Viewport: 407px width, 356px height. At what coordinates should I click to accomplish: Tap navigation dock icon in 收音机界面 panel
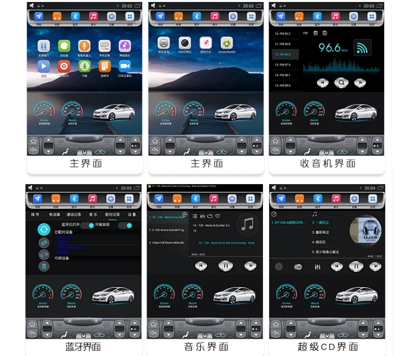click(281, 17)
